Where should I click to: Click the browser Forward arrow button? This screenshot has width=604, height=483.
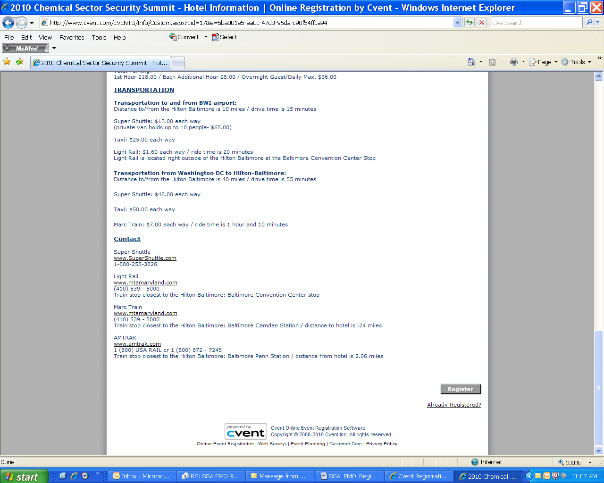[21, 23]
